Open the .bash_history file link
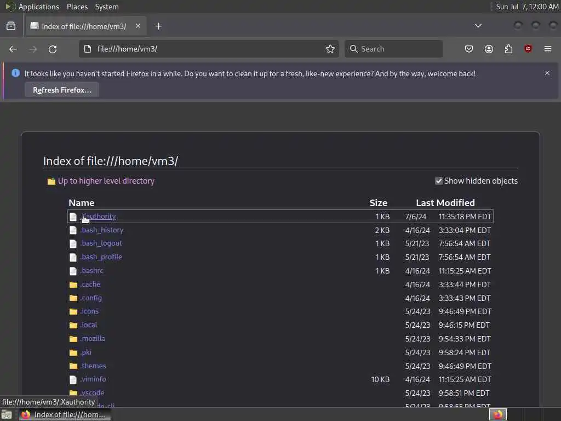Screen dimensions: 561x421 [x=101, y=230]
